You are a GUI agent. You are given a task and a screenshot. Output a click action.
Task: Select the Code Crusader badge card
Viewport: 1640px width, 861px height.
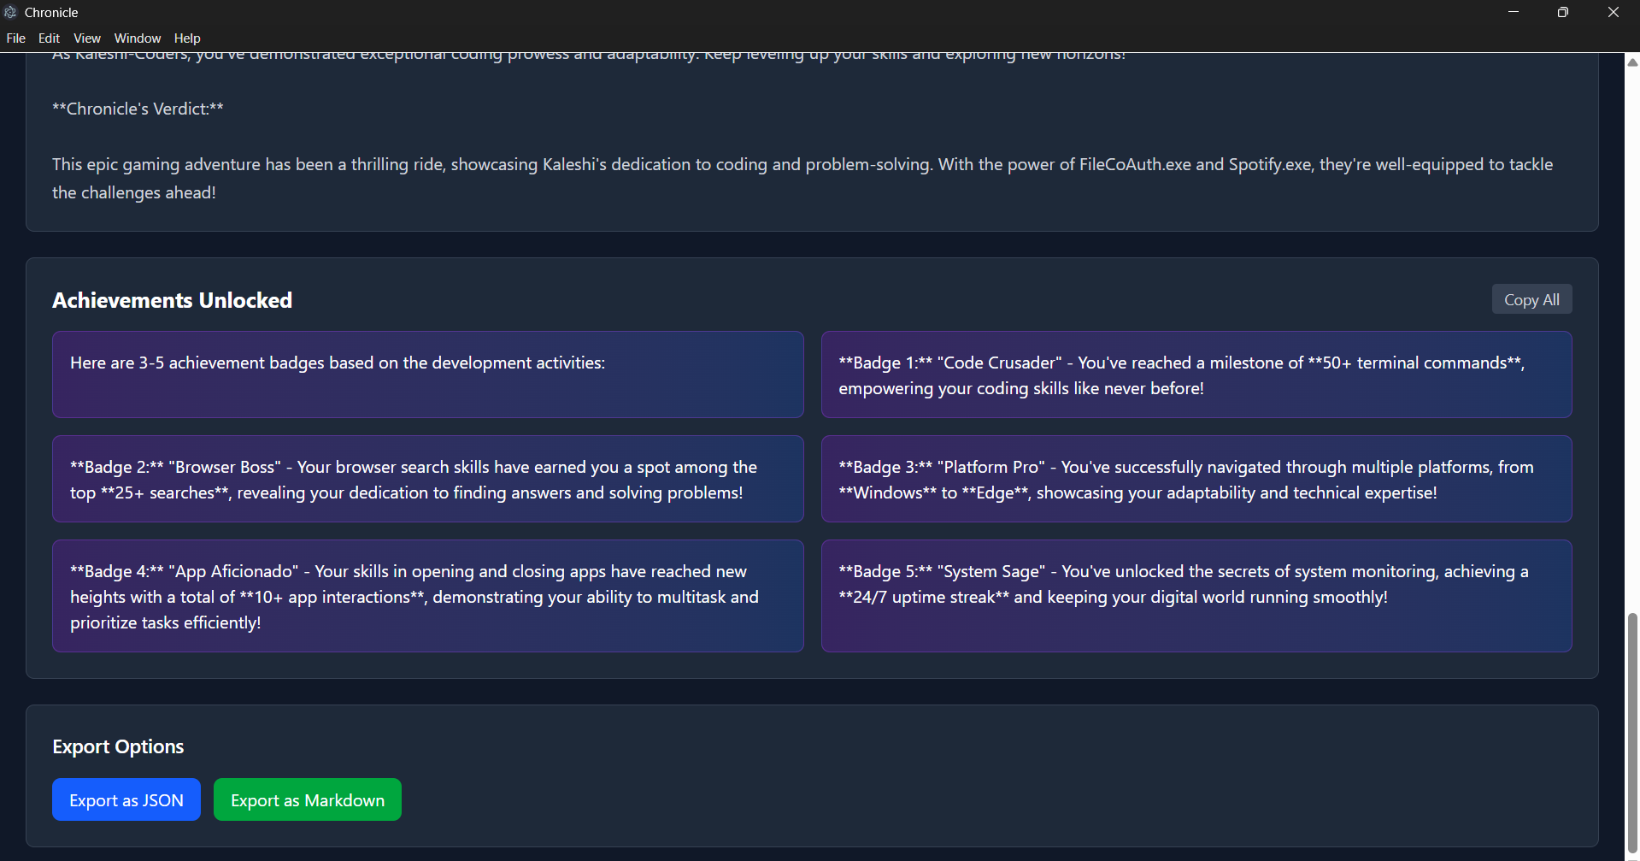point(1196,374)
